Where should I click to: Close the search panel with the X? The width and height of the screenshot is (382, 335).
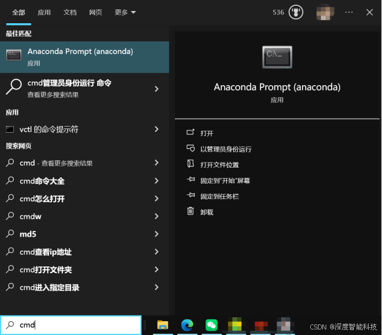[369, 12]
